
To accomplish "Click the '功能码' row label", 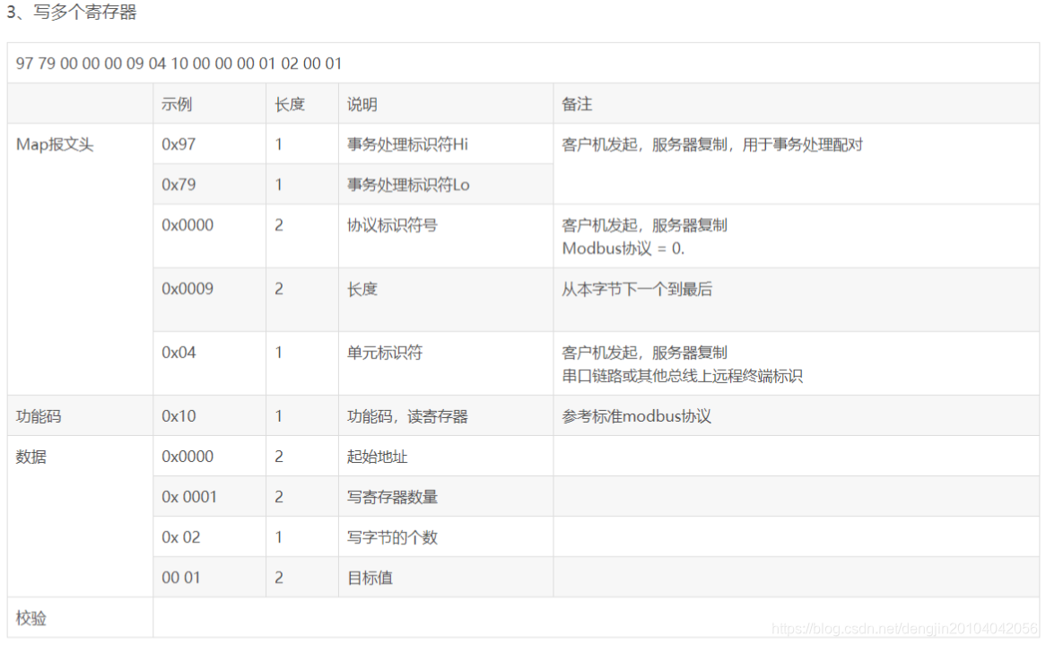I will tap(39, 416).
